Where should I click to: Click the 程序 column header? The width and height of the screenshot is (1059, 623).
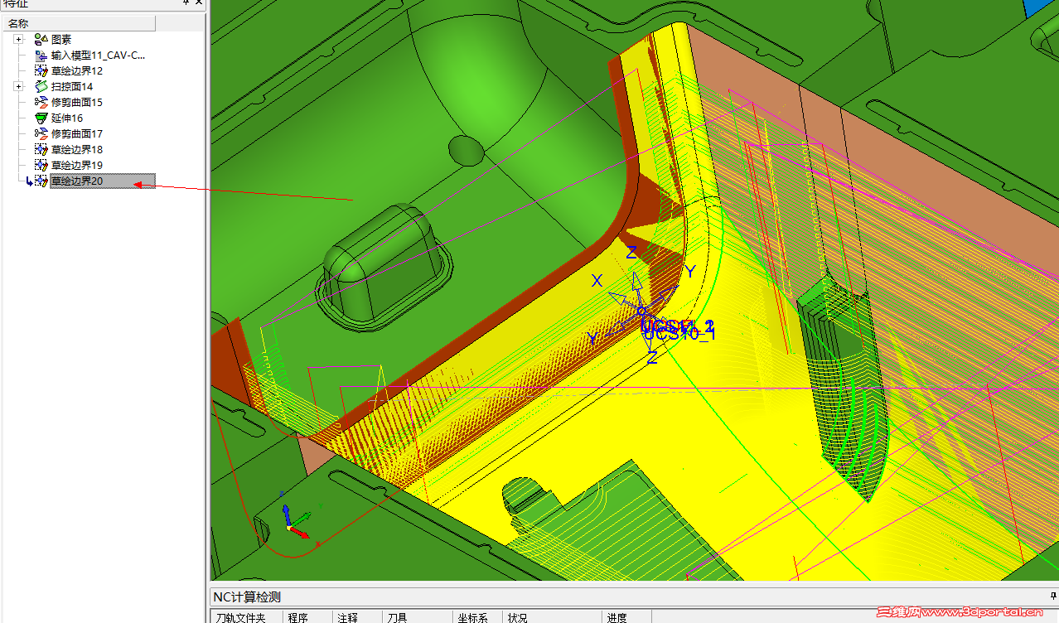pos(307,617)
